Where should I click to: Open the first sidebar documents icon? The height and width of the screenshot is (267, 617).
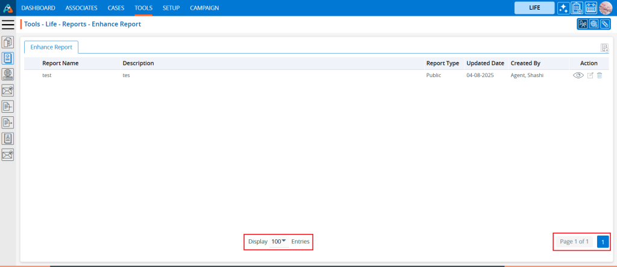[8, 42]
